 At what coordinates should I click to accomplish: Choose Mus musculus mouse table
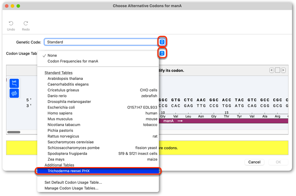(98, 119)
